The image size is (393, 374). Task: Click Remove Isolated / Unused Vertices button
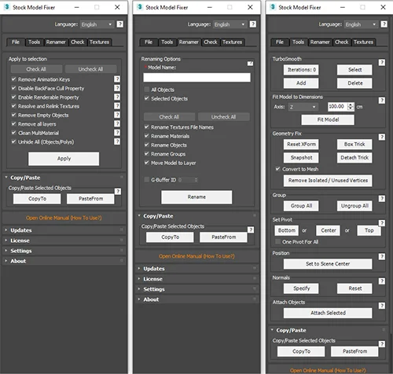[328, 181]
